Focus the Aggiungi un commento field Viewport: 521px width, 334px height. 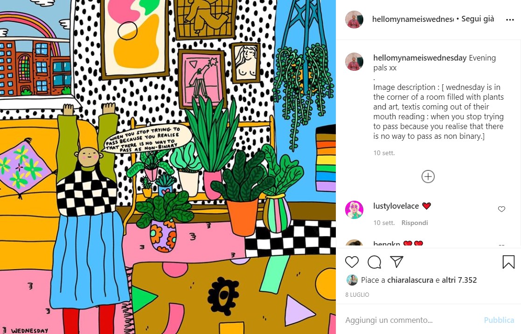pyautogui.click(x=412, y=320)
